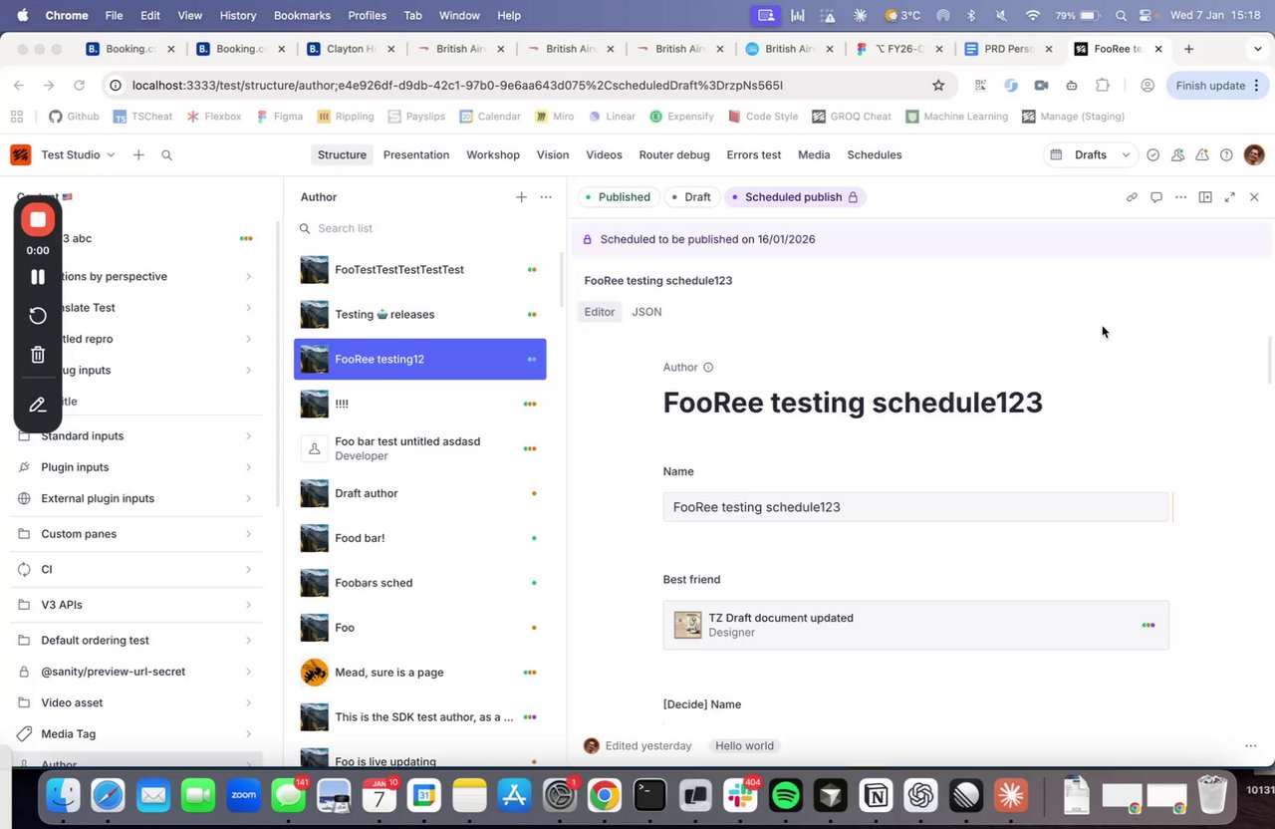The height and width of the screenshot is (829, 1275).
Task: Open document comments with the speech bubble icon
Action: [x=1156, y=197]
